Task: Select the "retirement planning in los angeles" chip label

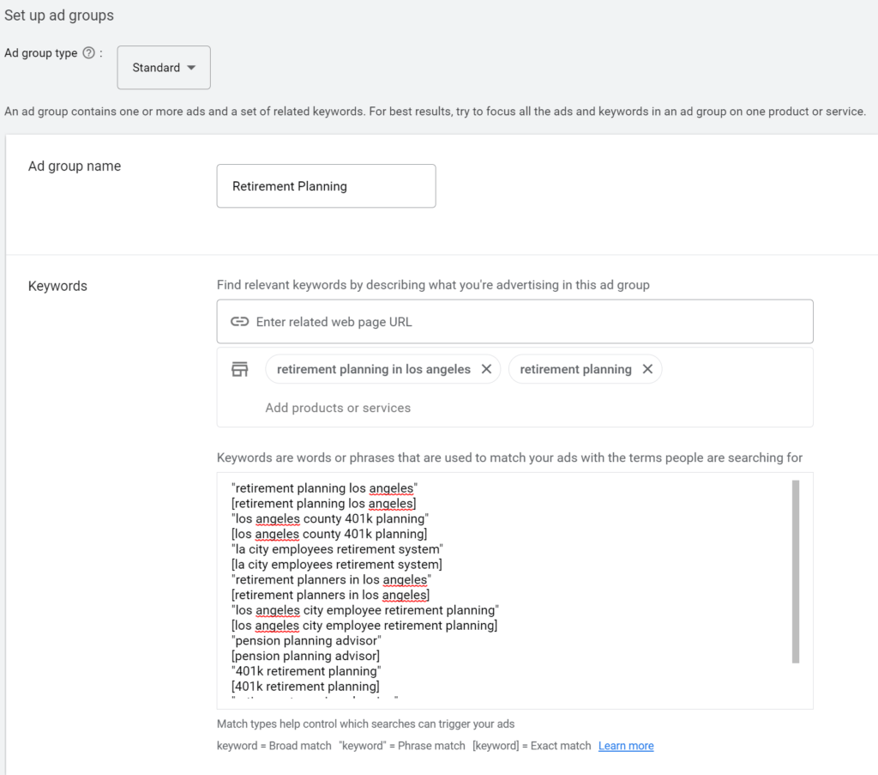Action: click(374, 369)
